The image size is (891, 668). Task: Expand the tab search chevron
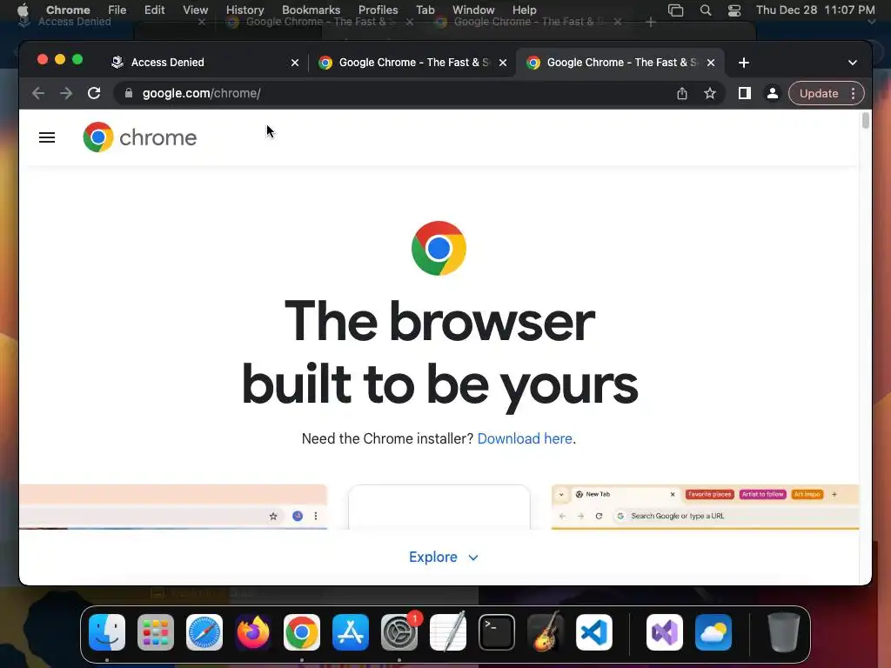pos(853,63)
